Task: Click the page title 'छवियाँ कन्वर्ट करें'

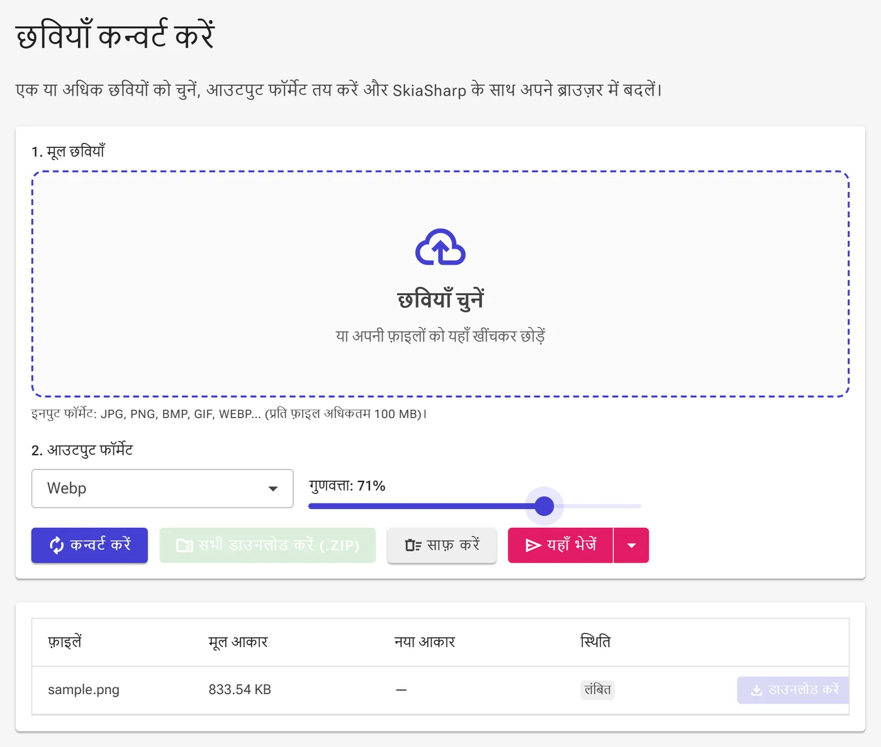Action: [x=115, y=35]
